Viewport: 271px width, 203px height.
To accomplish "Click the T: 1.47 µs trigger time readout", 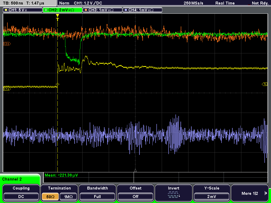I will click(x=35, y=3).
